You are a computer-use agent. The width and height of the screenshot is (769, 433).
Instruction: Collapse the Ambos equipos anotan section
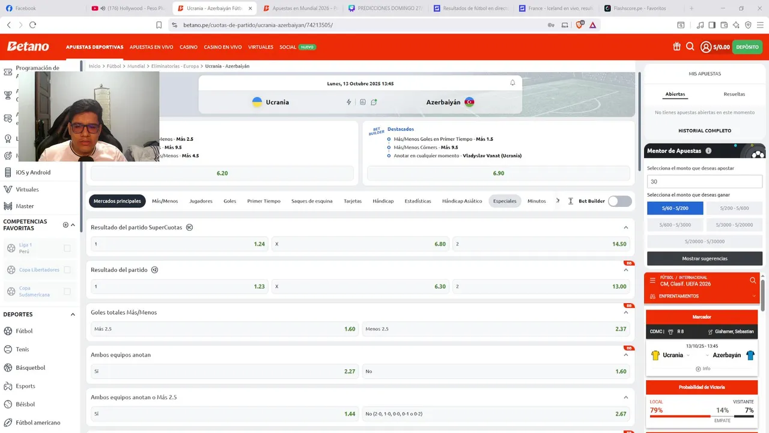pos(625,355)
